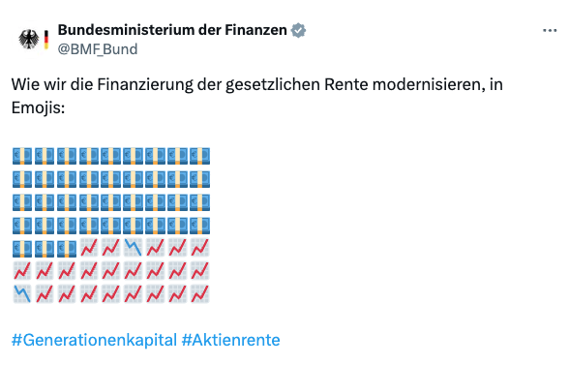Follow the #Aktienrente hashtag link
The width and height of the screenshot is (569, 365).
[x=230, y=340]
